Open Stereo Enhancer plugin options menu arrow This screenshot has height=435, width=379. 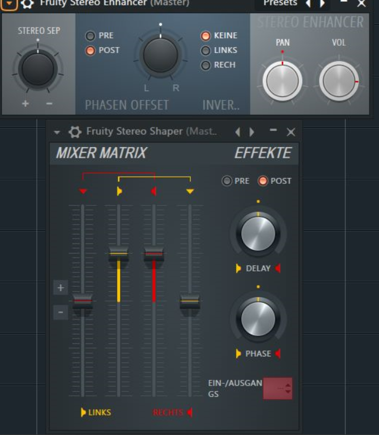(9, 4)
